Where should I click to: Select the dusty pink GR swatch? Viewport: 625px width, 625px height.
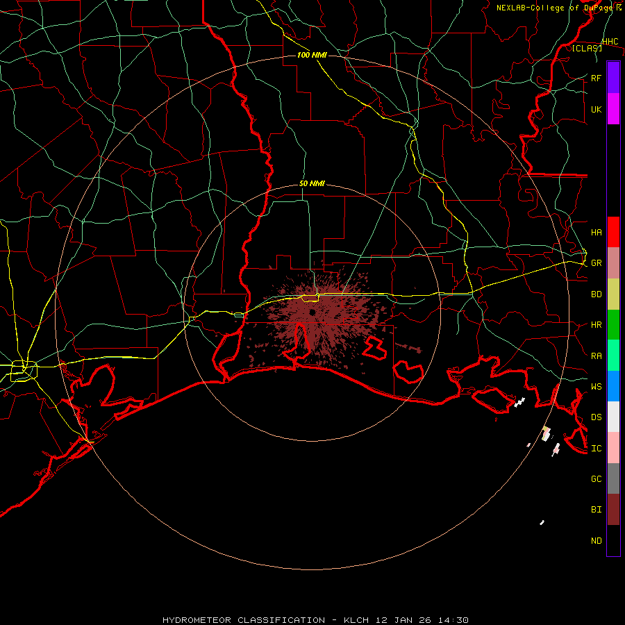click(613, 263)
